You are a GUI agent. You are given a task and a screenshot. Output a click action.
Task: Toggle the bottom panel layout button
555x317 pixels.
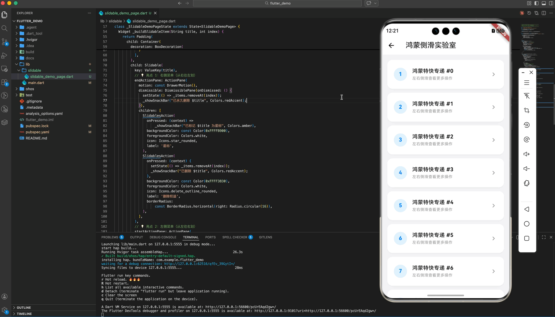click(x=544, y=3)
